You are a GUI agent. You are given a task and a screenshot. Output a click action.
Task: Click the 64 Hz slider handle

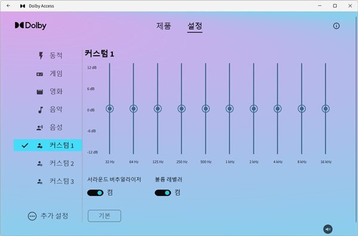coord(134,109)
